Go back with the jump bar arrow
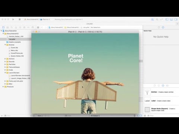Screen dimensions: 179x134 click(42, 27)
